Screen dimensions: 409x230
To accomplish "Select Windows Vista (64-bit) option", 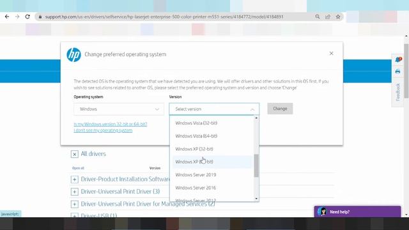I will tap(212, 136).
